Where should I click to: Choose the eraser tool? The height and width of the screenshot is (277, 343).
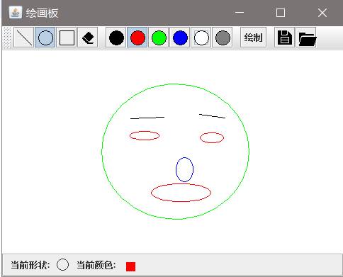pos(88,38)
